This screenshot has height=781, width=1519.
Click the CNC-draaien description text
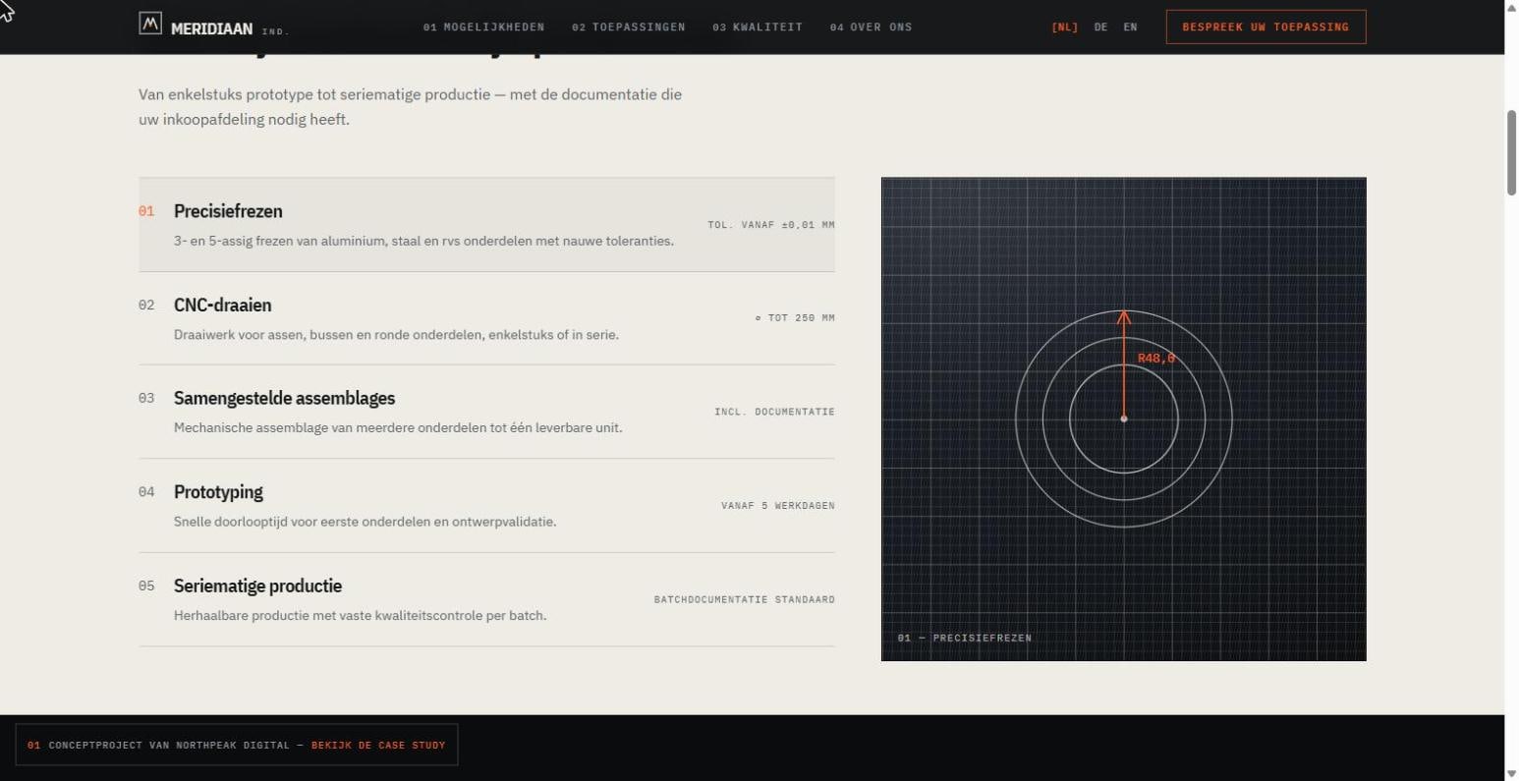pos(396,335)
